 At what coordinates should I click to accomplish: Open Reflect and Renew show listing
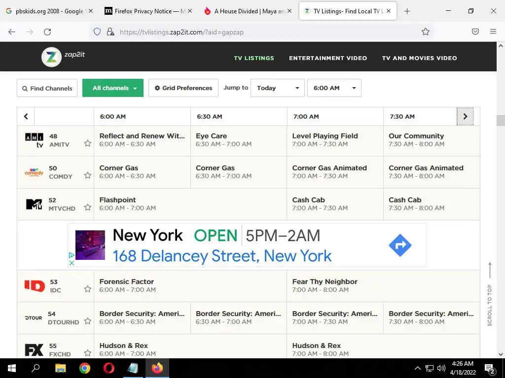pyautogui.click(x=142, y=140)
